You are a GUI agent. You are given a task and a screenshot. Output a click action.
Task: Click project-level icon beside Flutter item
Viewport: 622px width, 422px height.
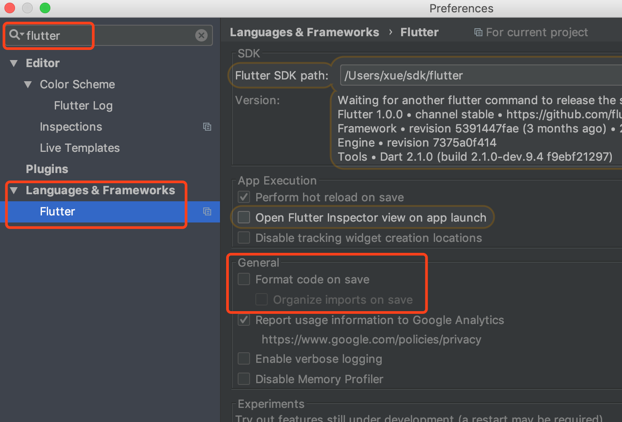point(207,211)
